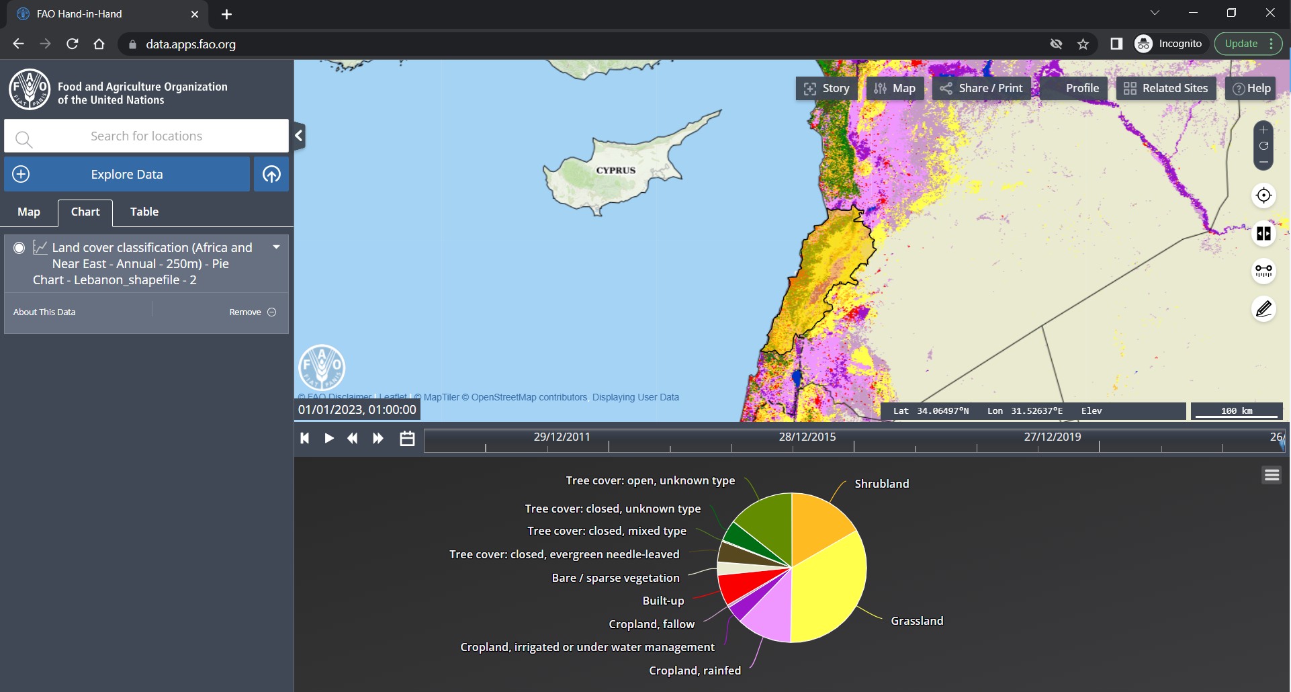The height and width of the screenshot is (692, 1291).
Task: Click the upload data icon button
Action: [x=271, y=175]
